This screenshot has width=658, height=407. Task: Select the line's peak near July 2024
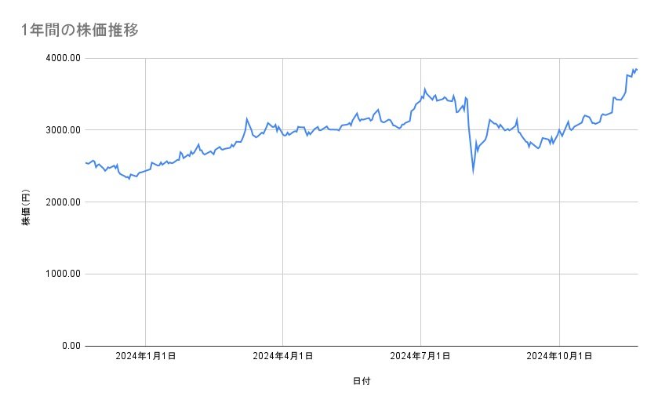[424, 89]
